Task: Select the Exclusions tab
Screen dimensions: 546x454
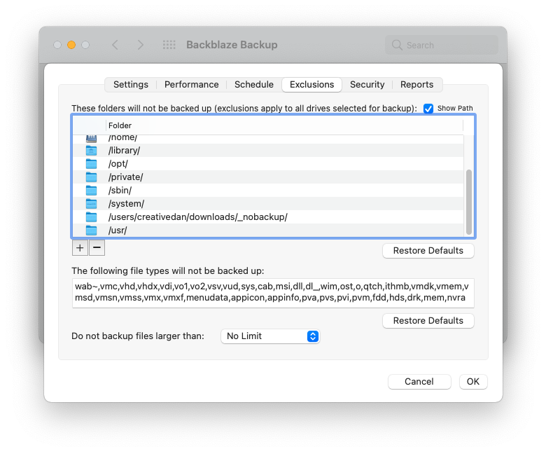Action: [311, 85]
